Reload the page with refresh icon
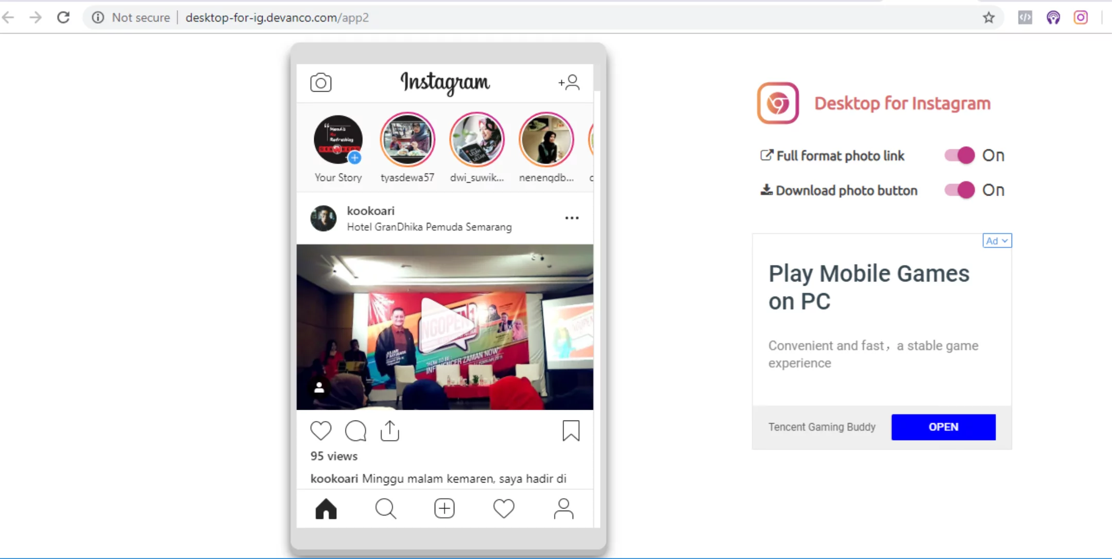The image size is (1112, 559). point(63,18)
